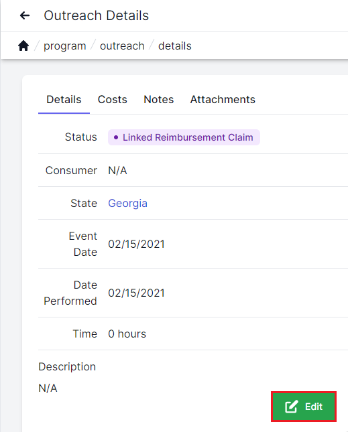Click the Consumer value N/A

coord(117,171)
